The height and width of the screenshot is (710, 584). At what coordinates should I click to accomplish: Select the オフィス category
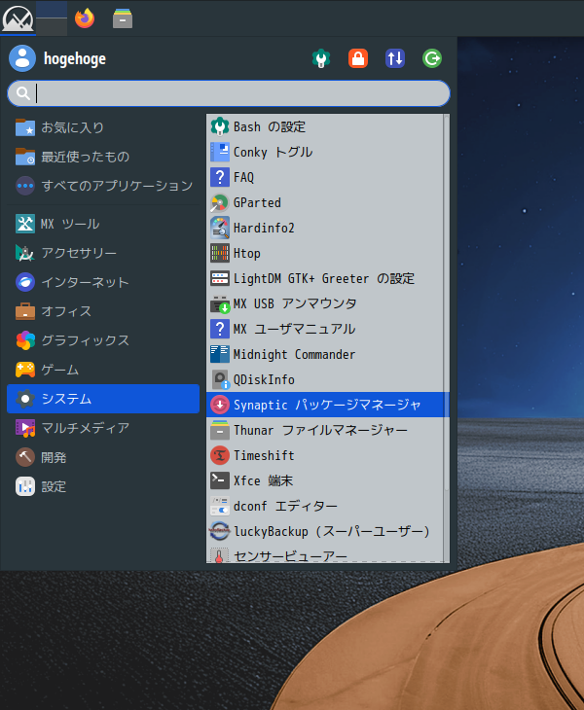coord(103,311)
